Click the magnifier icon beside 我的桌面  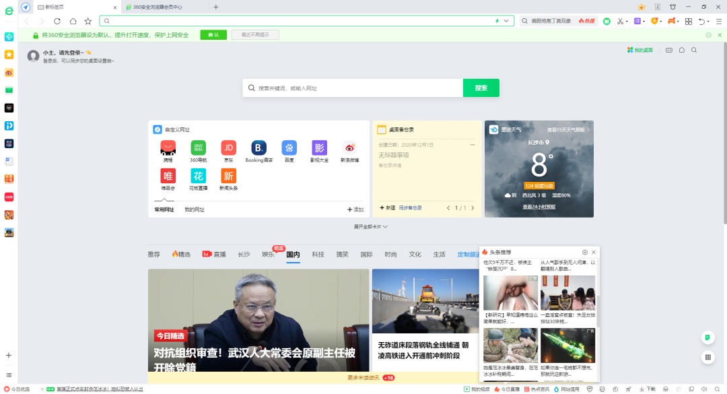[694, 50]
